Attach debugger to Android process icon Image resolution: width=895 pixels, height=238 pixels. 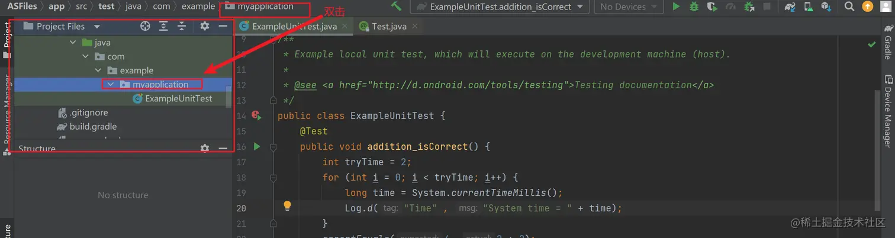[749, 7]
